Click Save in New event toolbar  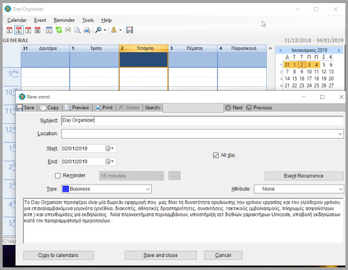[26, 108]
